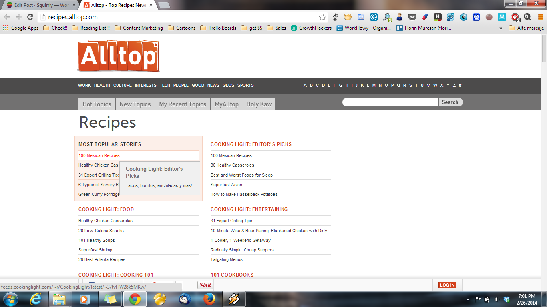Open Winamp from the taskbar
The width and height of the screenshot is (547, 307).
tap(234, 299)
